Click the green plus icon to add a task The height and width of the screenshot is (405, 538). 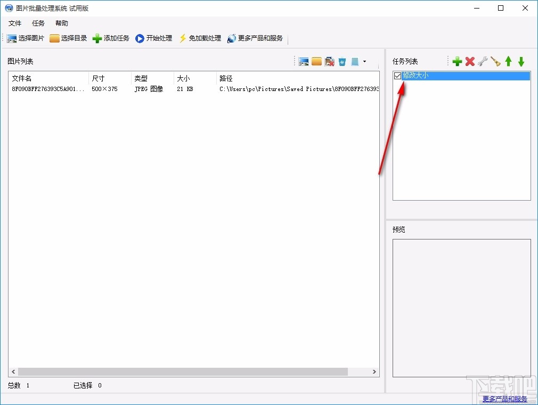tap(457, 61)
